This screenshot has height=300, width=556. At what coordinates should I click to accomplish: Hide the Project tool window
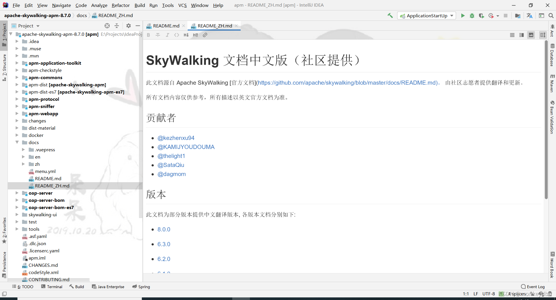coord(138,26)
